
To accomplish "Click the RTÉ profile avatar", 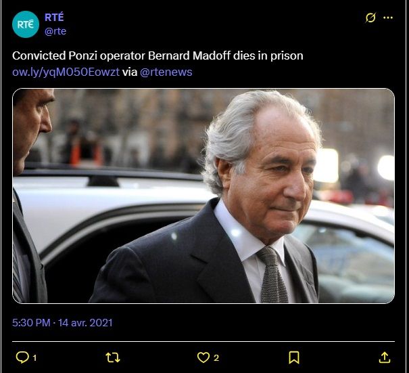I will pos(26,24).
